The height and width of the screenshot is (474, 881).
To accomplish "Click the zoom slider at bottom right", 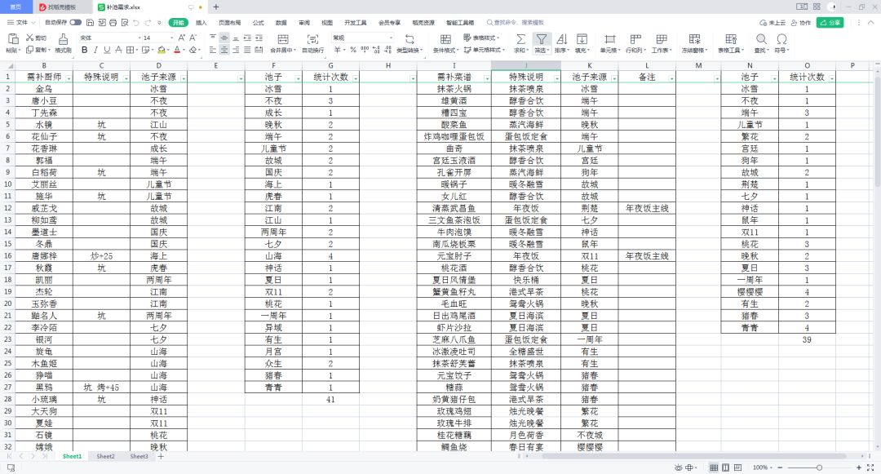I will coord(819,467).
